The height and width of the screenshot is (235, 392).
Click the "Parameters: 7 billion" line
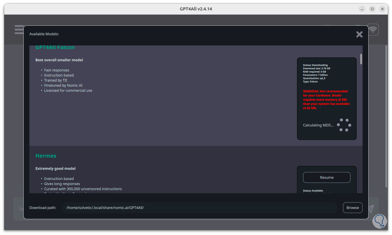pyautogui.click(x=315, y=75)
